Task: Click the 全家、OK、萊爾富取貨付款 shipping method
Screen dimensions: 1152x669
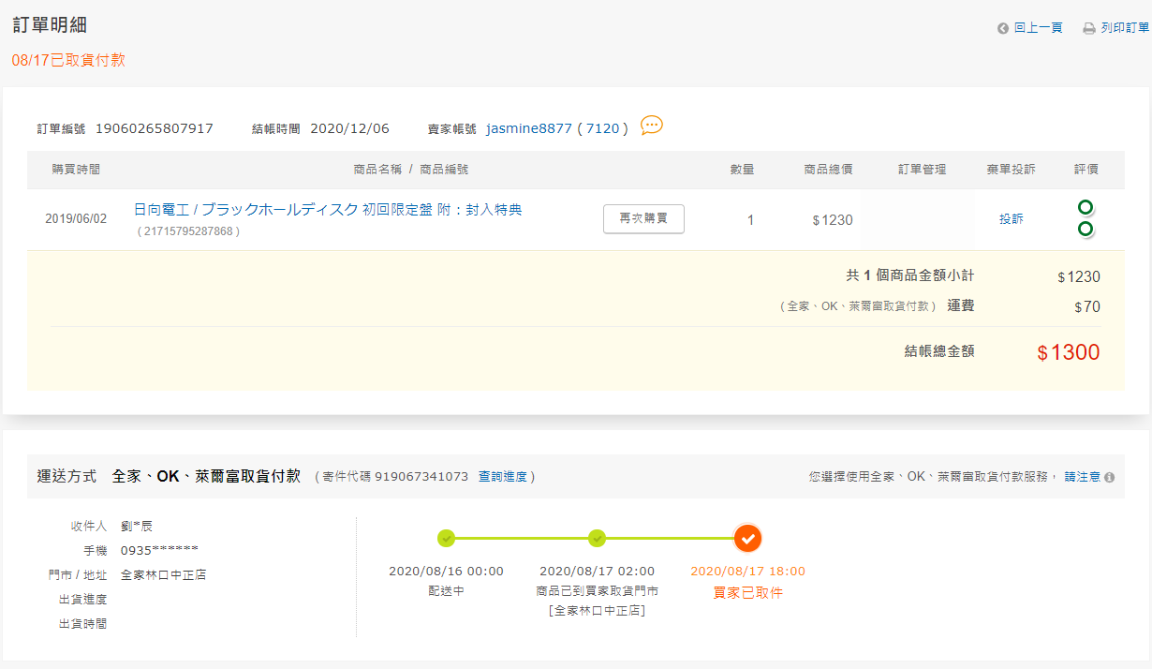Action: (206, 476)
